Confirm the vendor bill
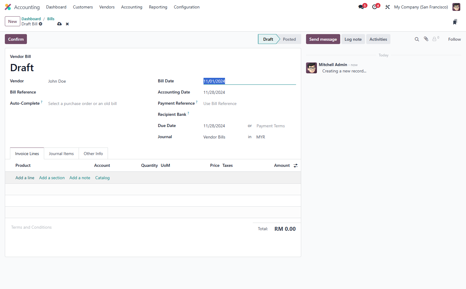Image resolution: width=466 pixels, height=289 pixels. coord(16,39)
